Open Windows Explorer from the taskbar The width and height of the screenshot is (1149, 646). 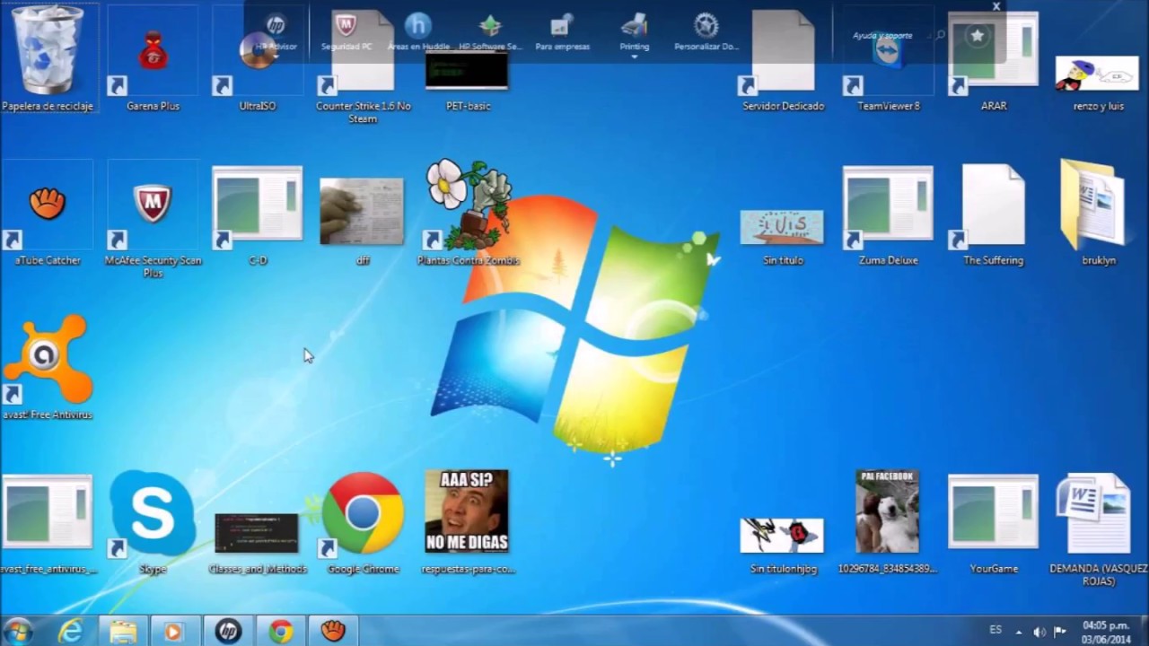123,632
